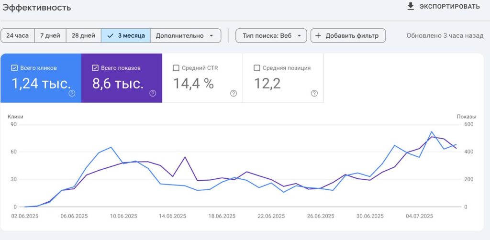
Task: Click the dropdown arrow next to Веб
Action: [299, 35]
